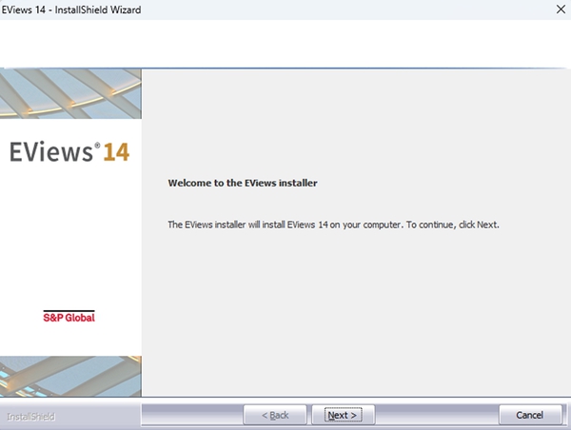The width and height of the screenshot is (571, 430).
Task: Click the 'The EViews installer will install' sentence
Action: 333,225
